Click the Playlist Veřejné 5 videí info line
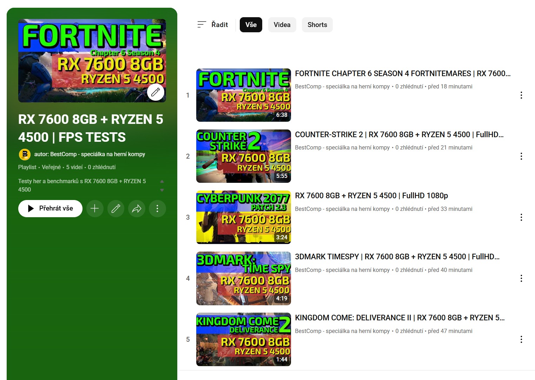This screenshot has width=535, height=380. pos(67,167)
